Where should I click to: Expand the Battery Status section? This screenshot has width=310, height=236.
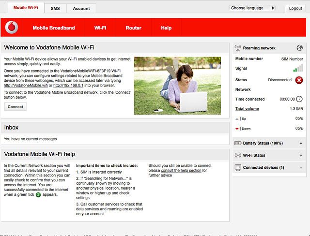301,144
